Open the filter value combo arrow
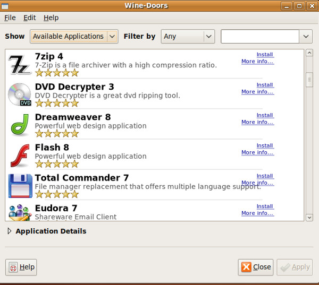 306,37
